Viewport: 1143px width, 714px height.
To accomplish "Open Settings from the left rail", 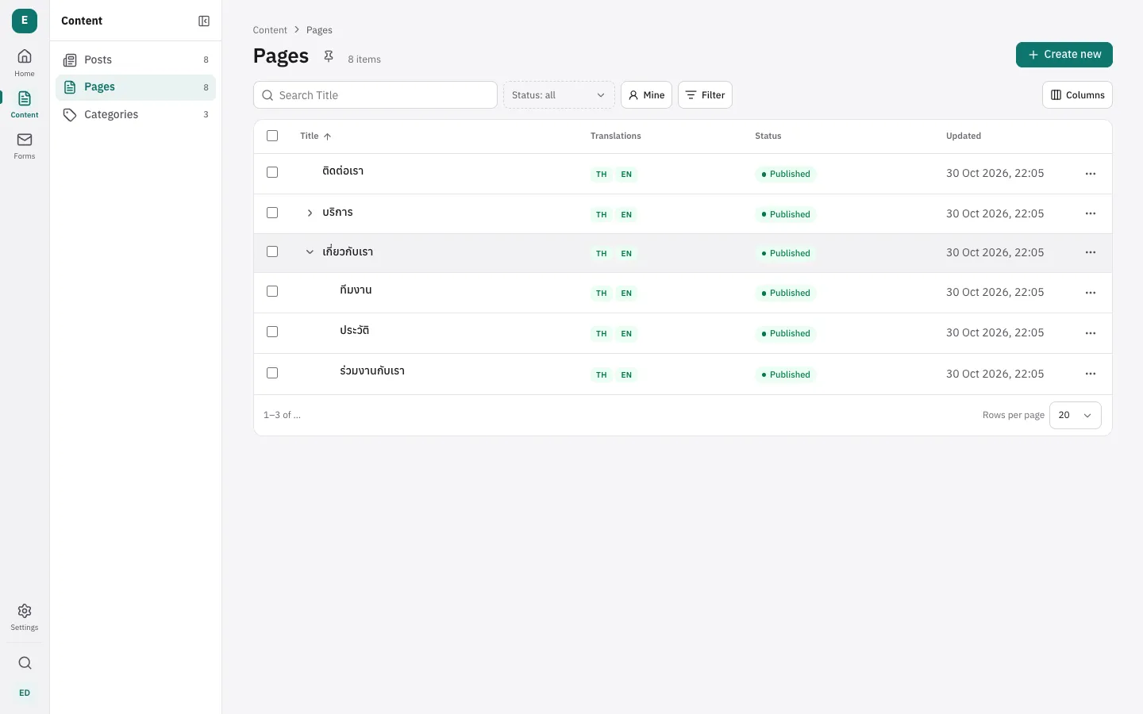I will [x=25, y=616].
